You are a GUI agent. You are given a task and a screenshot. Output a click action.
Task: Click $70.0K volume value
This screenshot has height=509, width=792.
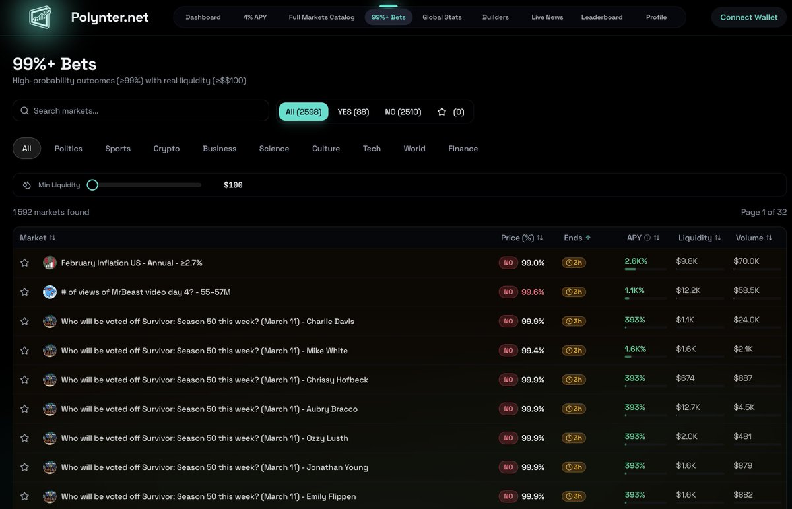click(746, 261)
